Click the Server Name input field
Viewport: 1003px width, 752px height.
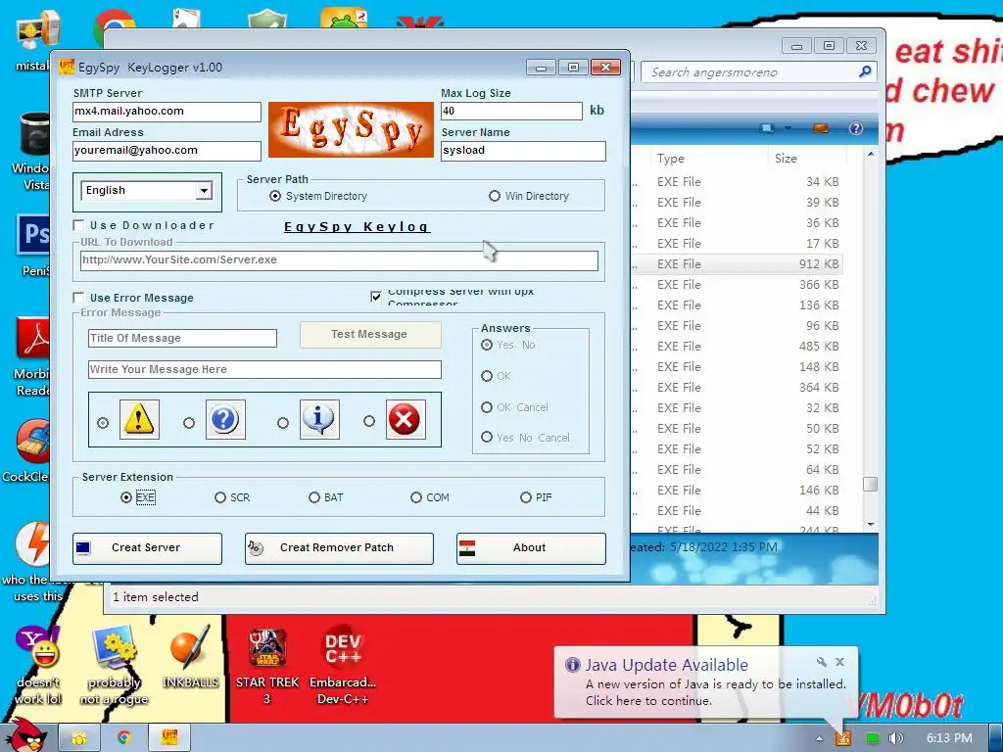pyautogui.click(x=523, y=150)
